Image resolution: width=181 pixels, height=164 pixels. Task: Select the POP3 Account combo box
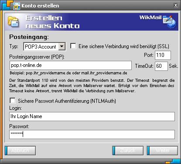pos(44,46)
